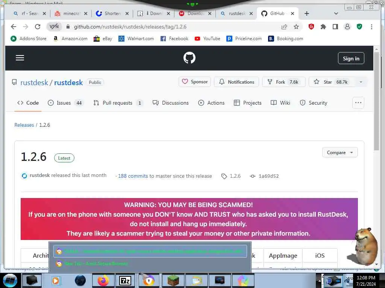Close the GitHub tab
This screenshot has width=385, height=288.
click(x=293, y=13)
